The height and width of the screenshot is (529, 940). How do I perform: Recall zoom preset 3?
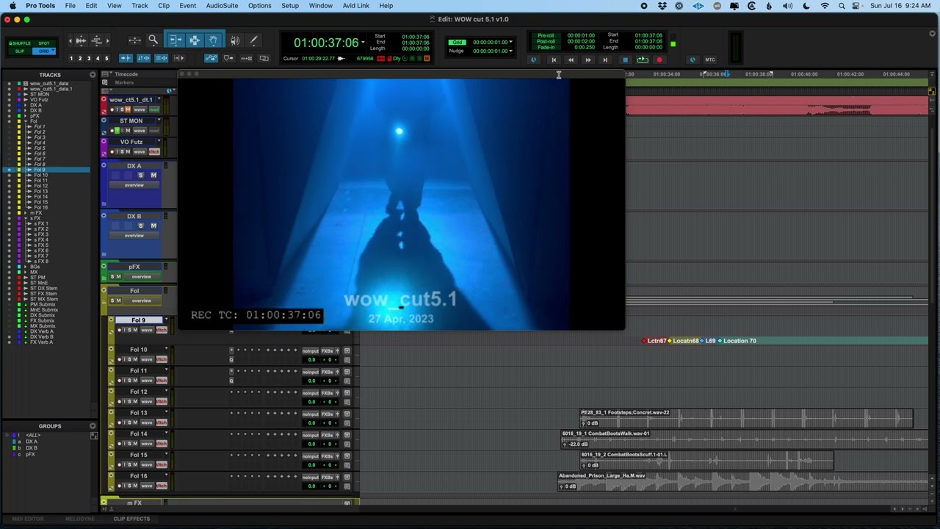(89, 58)
